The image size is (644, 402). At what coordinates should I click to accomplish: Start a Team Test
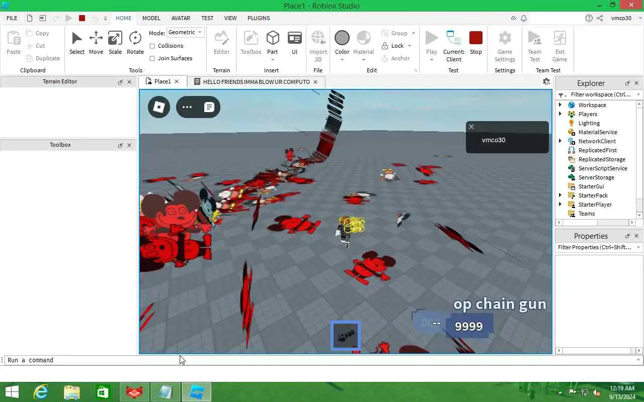(x=534, y=45)
